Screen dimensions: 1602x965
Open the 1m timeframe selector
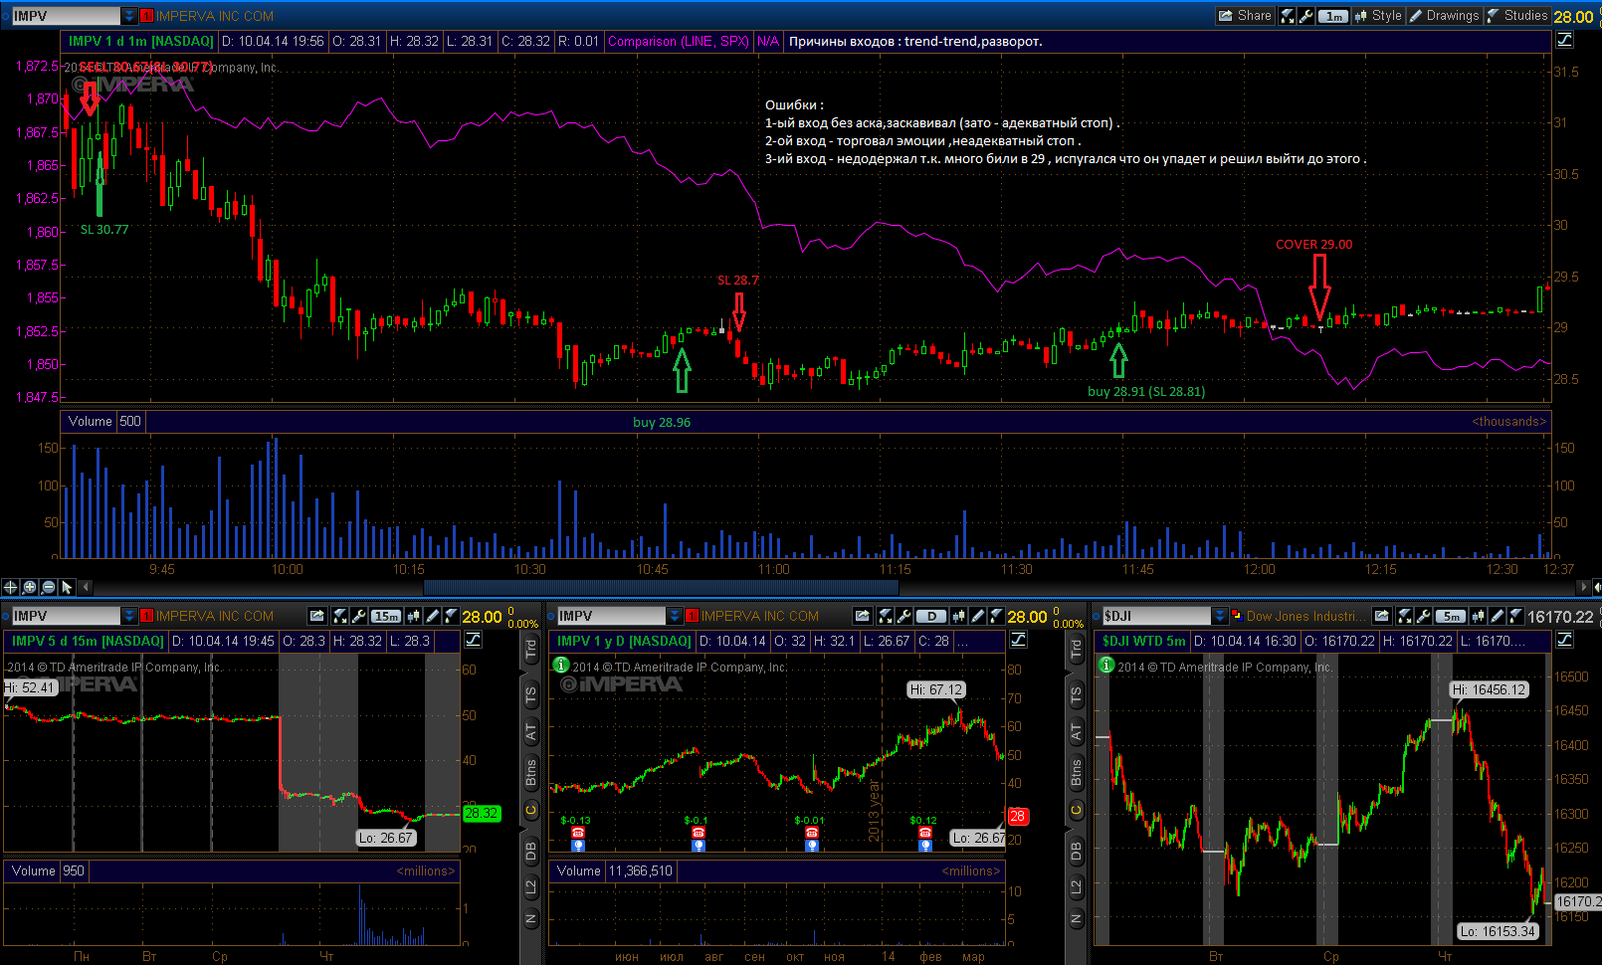coord(1333,16)
